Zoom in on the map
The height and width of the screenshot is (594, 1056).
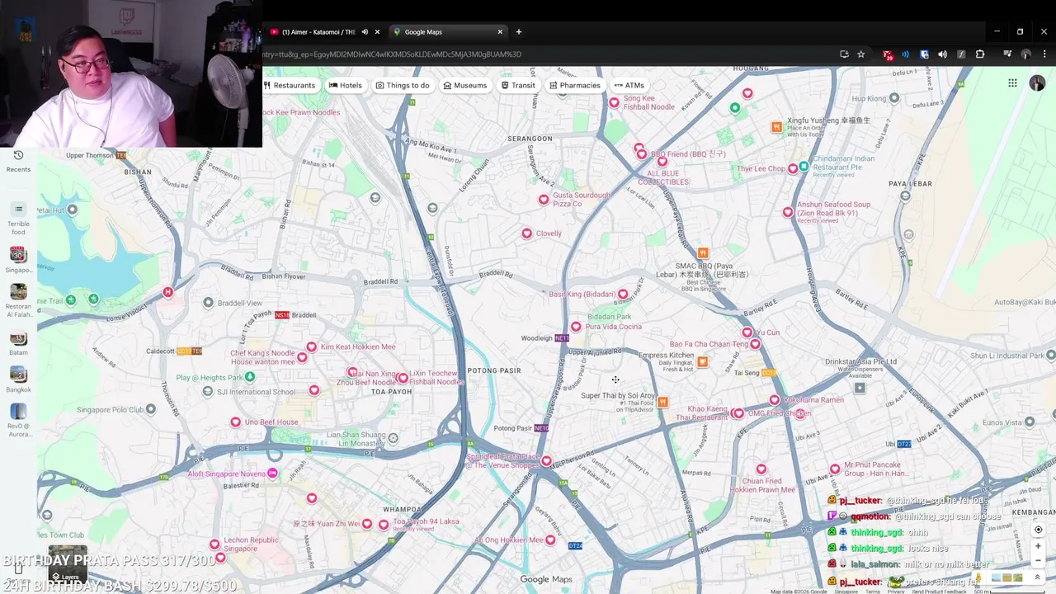click(x=1038, y=546)
